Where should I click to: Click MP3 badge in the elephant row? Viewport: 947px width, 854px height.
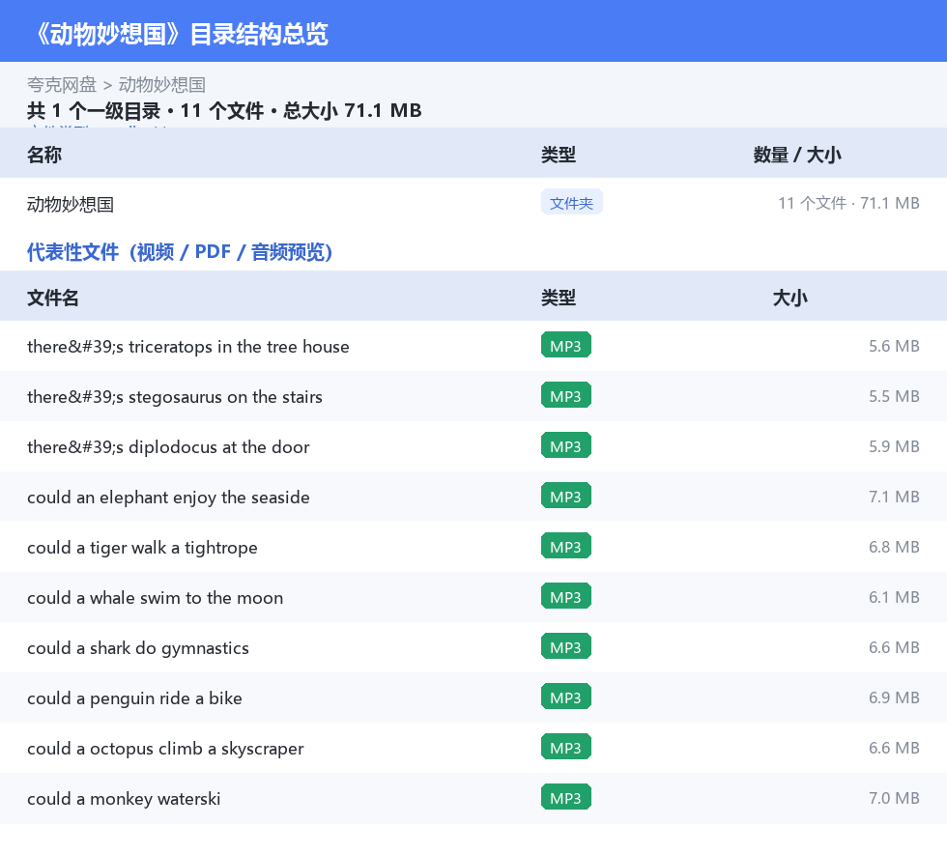coord(566,496)
